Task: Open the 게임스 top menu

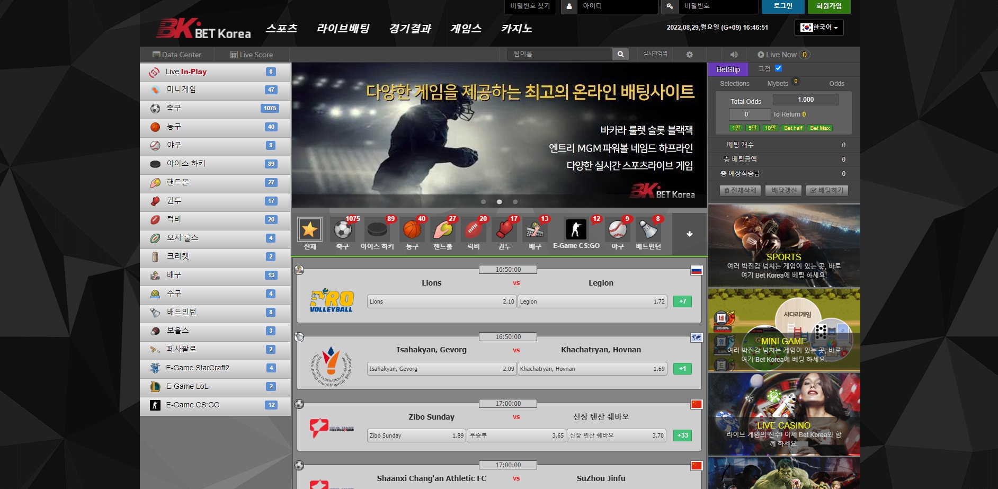Action: [466, 29]
